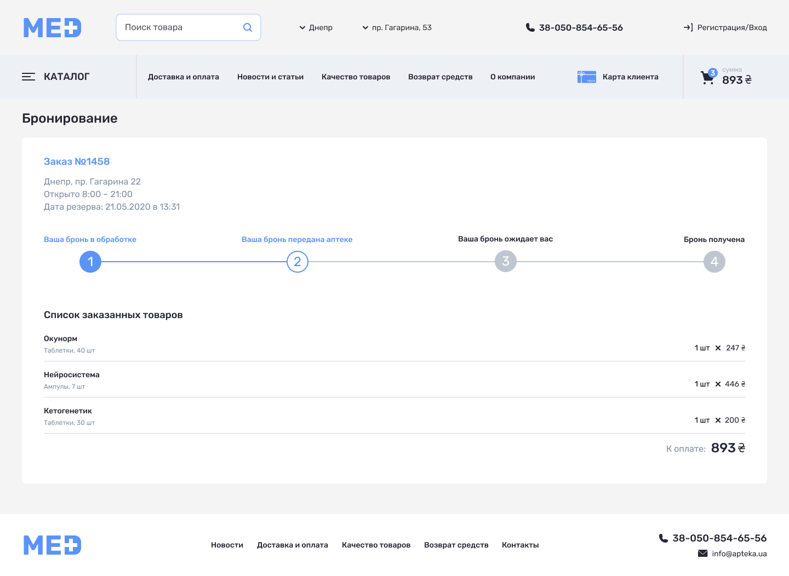
Task: Click product name Окунорм
Action: point(61,338)
